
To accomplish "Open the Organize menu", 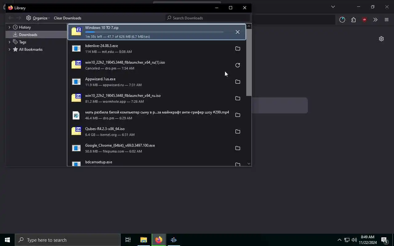I will [38, 18].
